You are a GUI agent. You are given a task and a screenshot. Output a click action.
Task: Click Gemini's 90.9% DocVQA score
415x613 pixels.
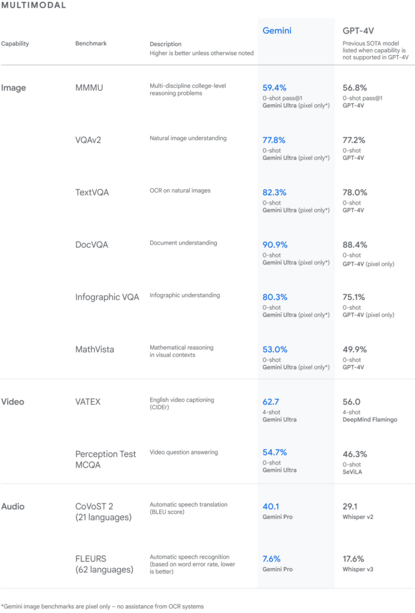coord(275,245)
